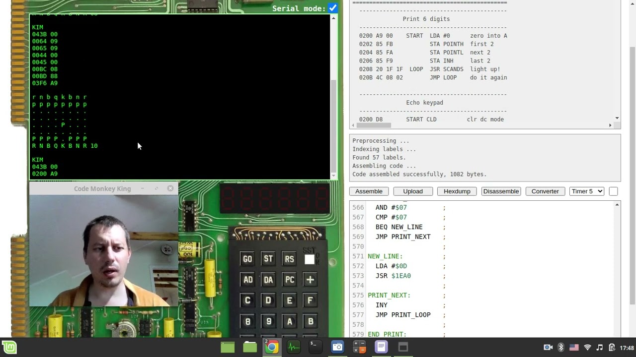This screenshot has width=636, height=357.
Task: Click the Converter button
Action: tap(545, 191)
